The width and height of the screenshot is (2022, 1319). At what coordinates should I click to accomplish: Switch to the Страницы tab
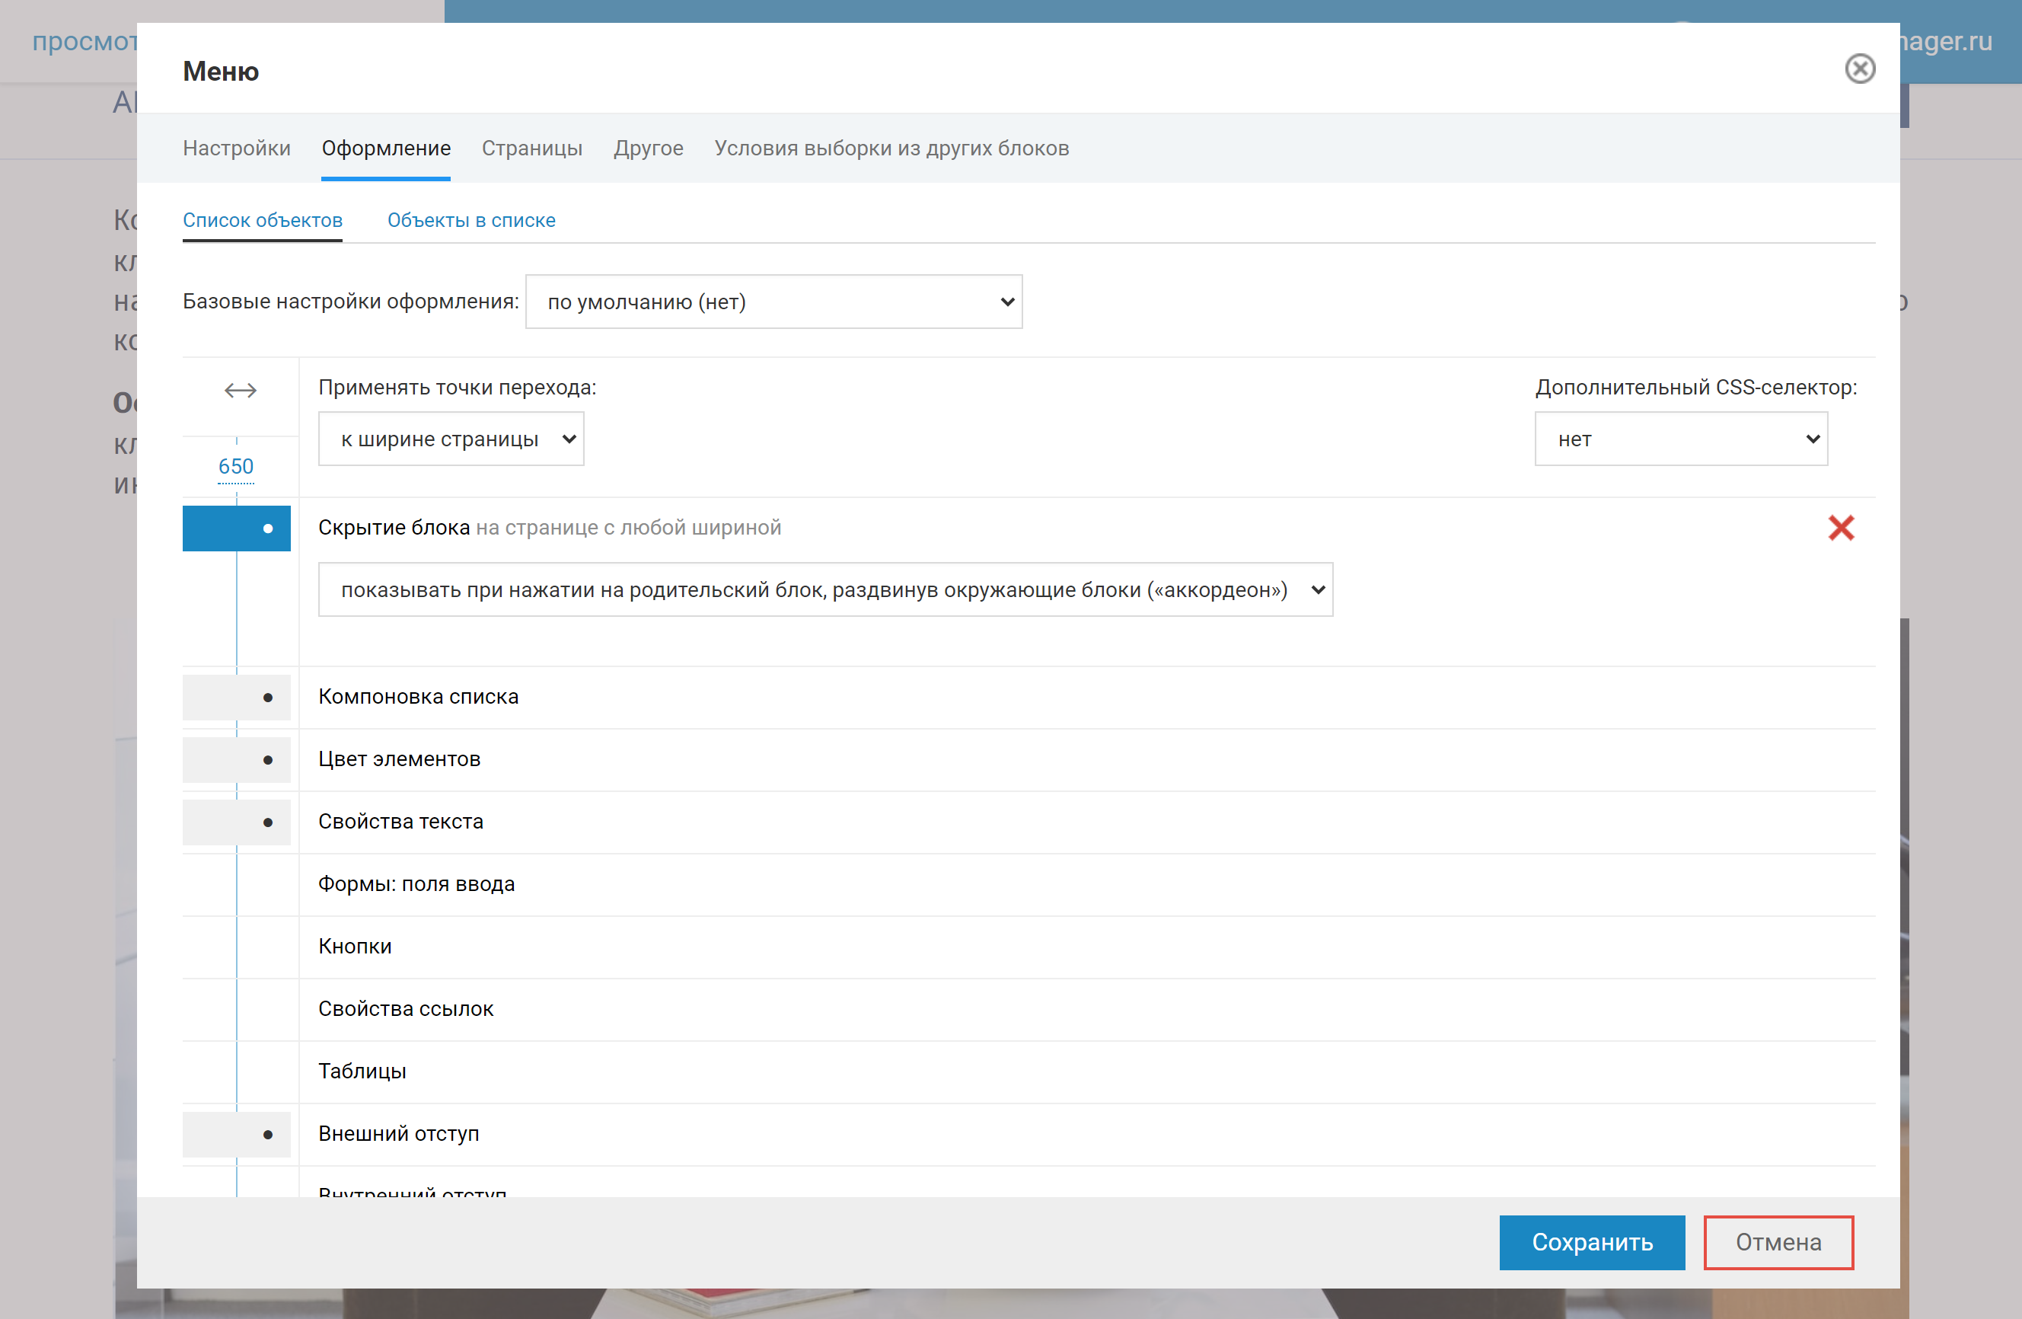[x=532, y=149]
